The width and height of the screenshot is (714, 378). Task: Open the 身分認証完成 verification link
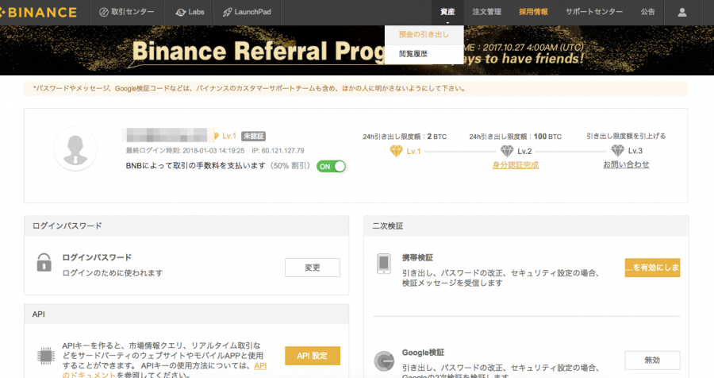[516, 165]
